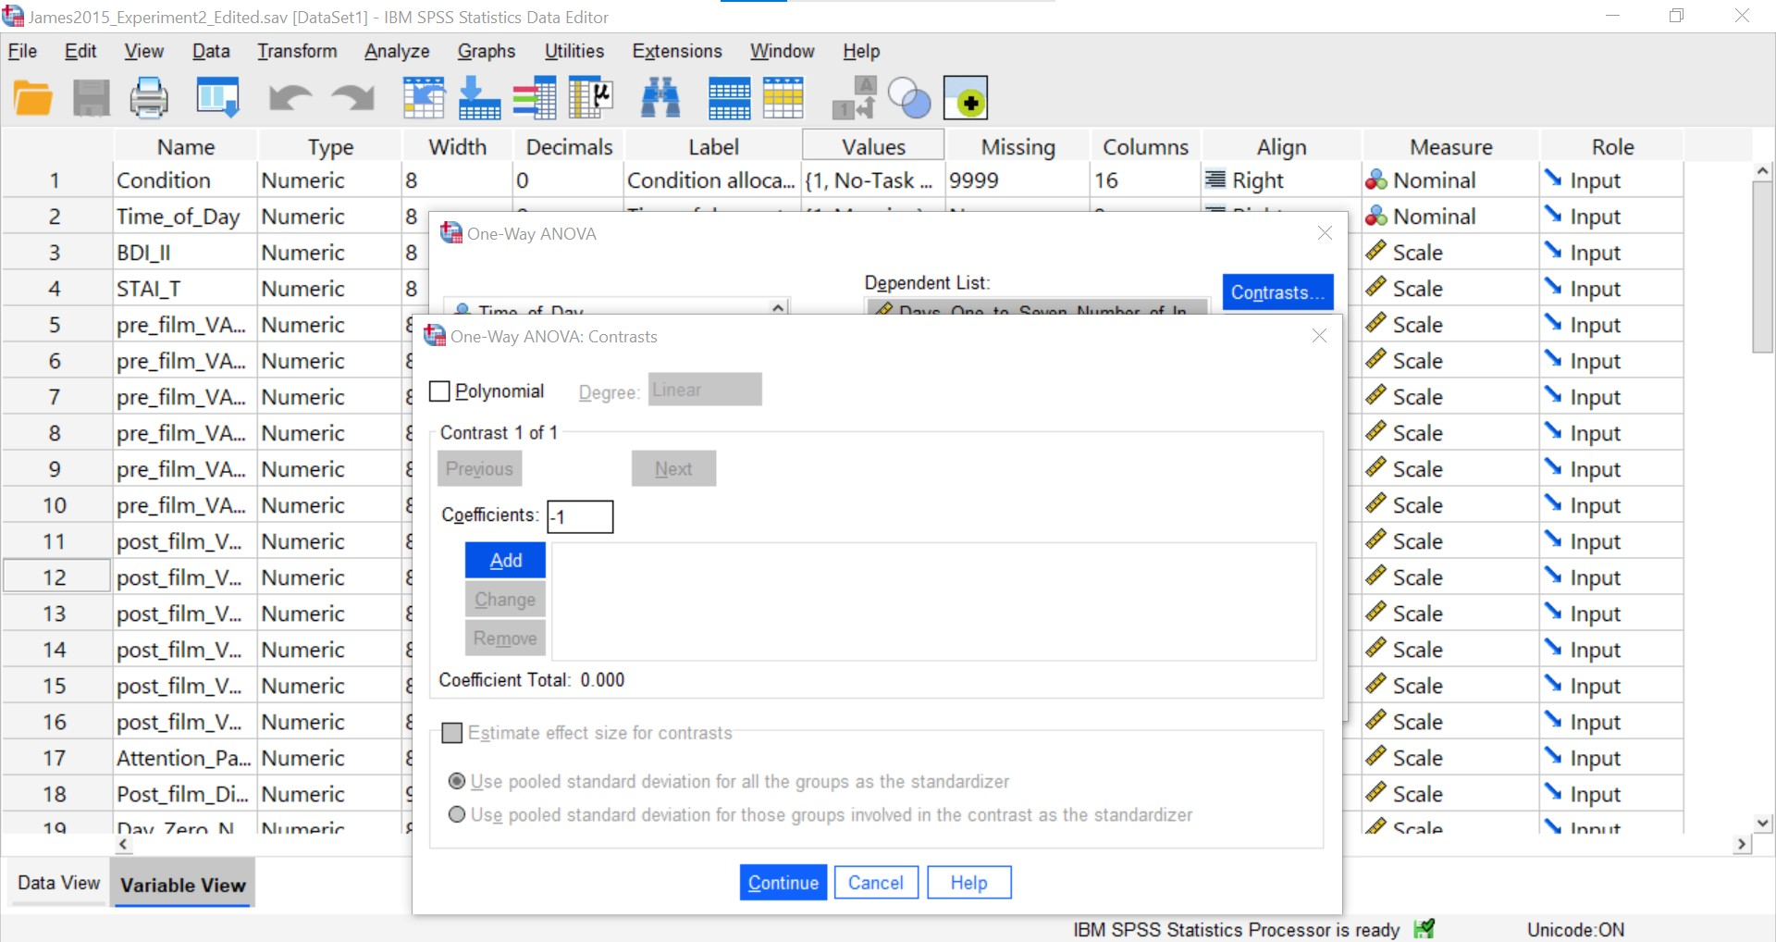Click the Measure column header
Image resolution: width=1776 pixels, height=942 pixels.
pos(1450,146)
